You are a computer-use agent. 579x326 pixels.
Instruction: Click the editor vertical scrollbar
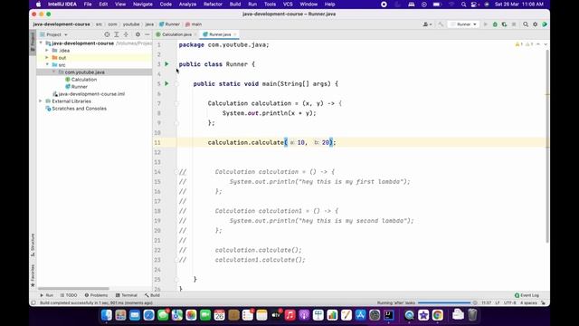tap(546, 146)
